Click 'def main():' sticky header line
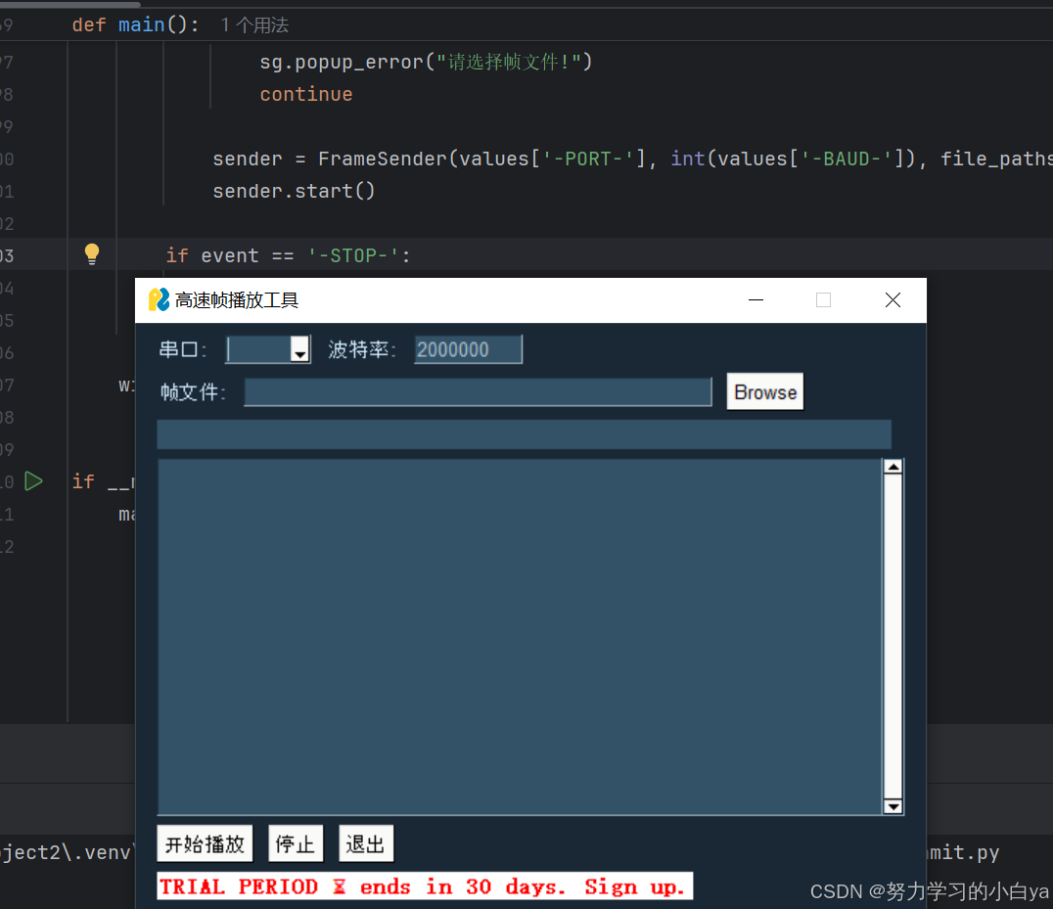Viewport: 1053px width, 909px height. [136, 24]
